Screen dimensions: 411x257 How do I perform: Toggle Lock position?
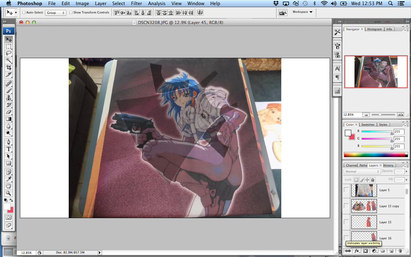tap(367, 180)
